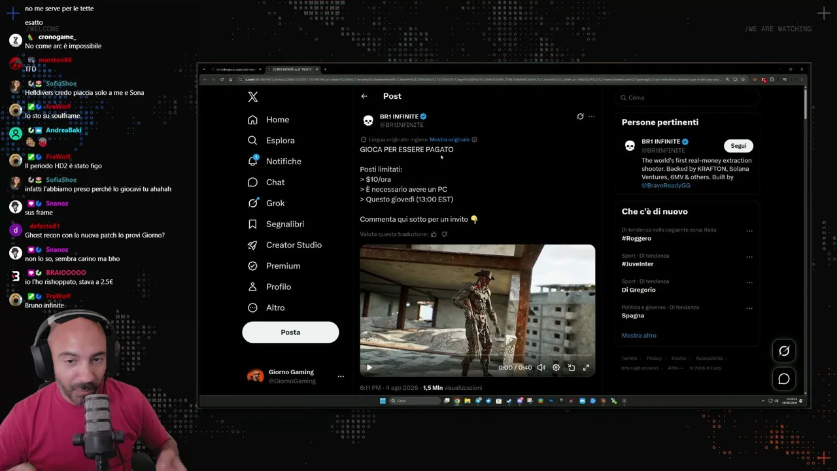Open more options for Spagna trend
This screenshot has height=471, width=837.
point(749,307)
